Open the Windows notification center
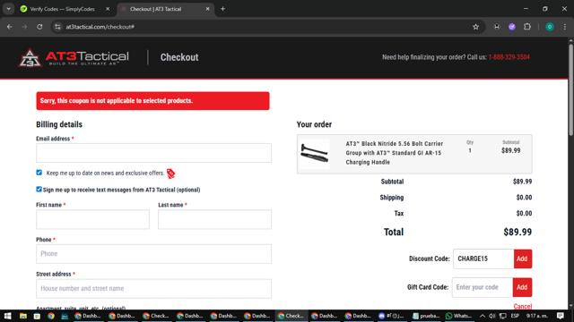 [561, 316]
